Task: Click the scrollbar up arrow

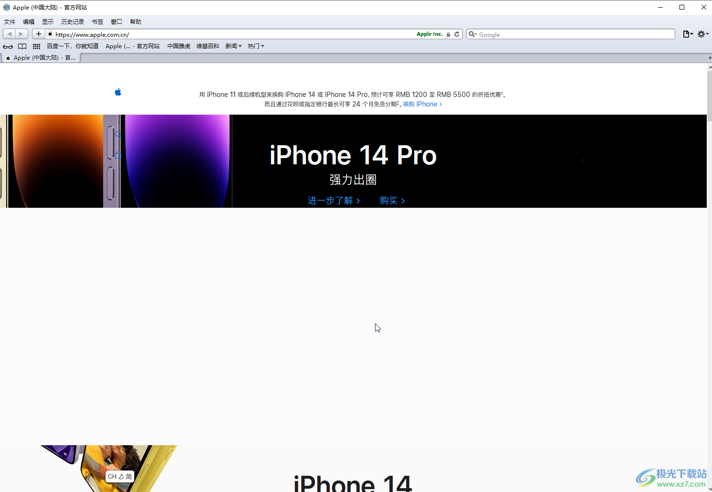Action: 710,67
